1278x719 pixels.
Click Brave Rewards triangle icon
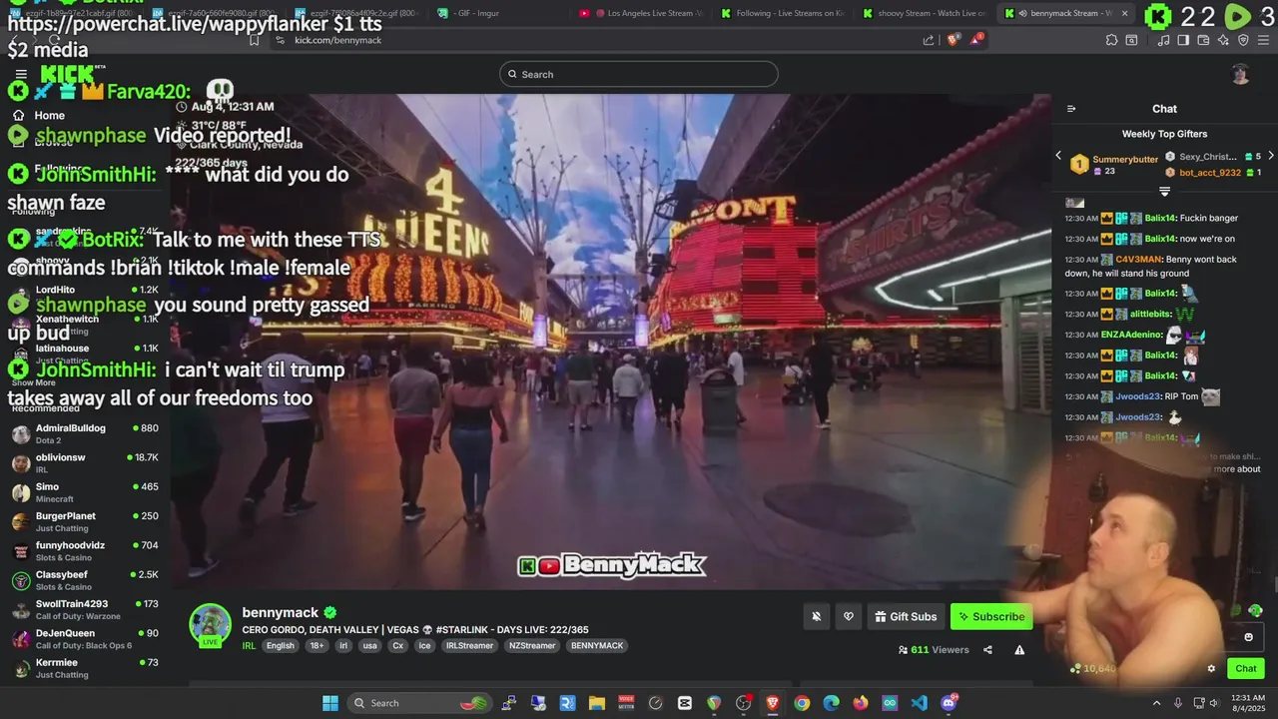[976, 40]
